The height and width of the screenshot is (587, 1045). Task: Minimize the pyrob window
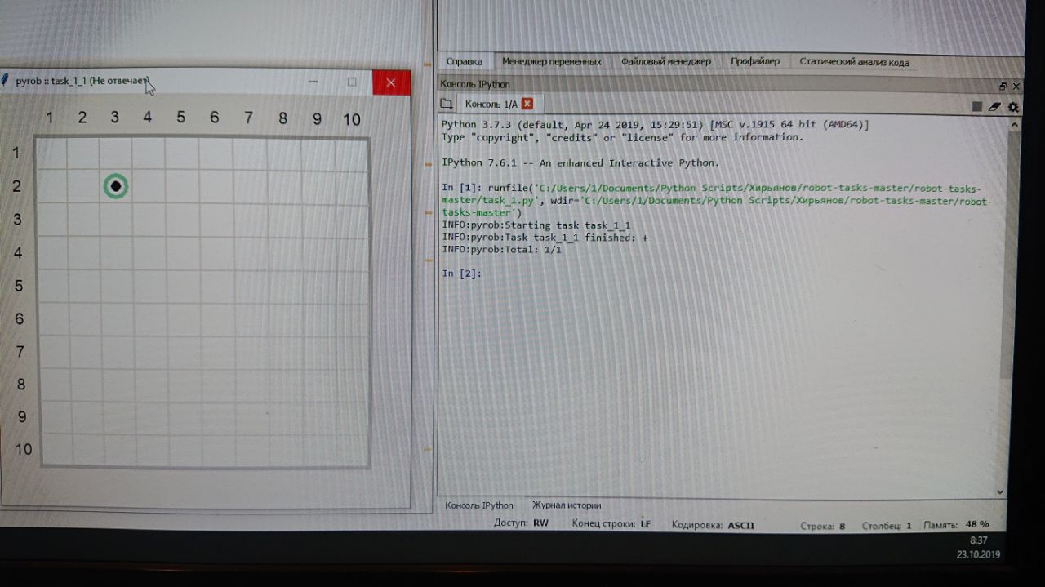(x=313, y=82)
